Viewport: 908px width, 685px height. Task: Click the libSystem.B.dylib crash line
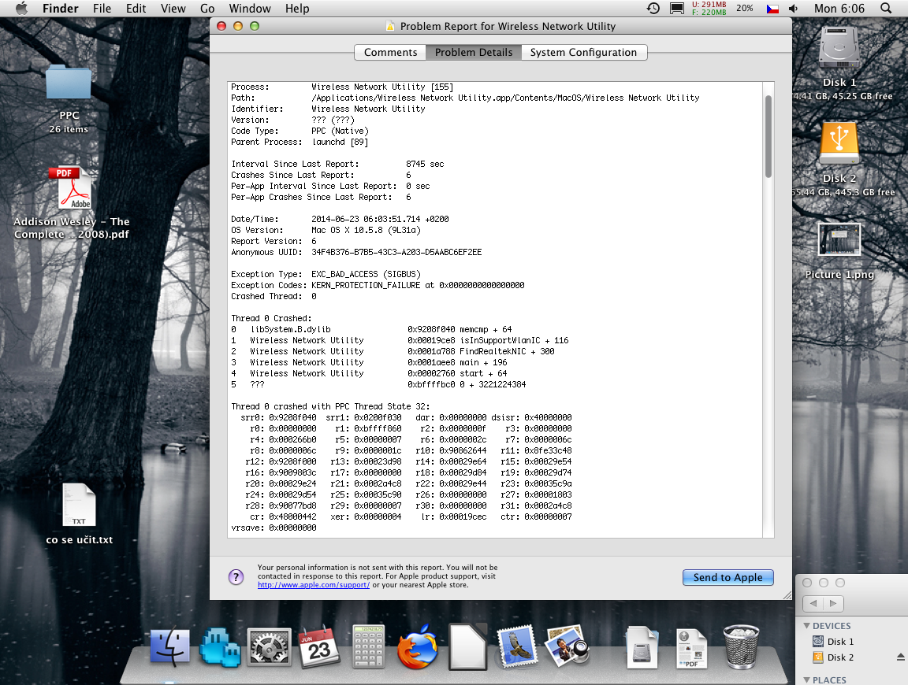click(371, 328)
